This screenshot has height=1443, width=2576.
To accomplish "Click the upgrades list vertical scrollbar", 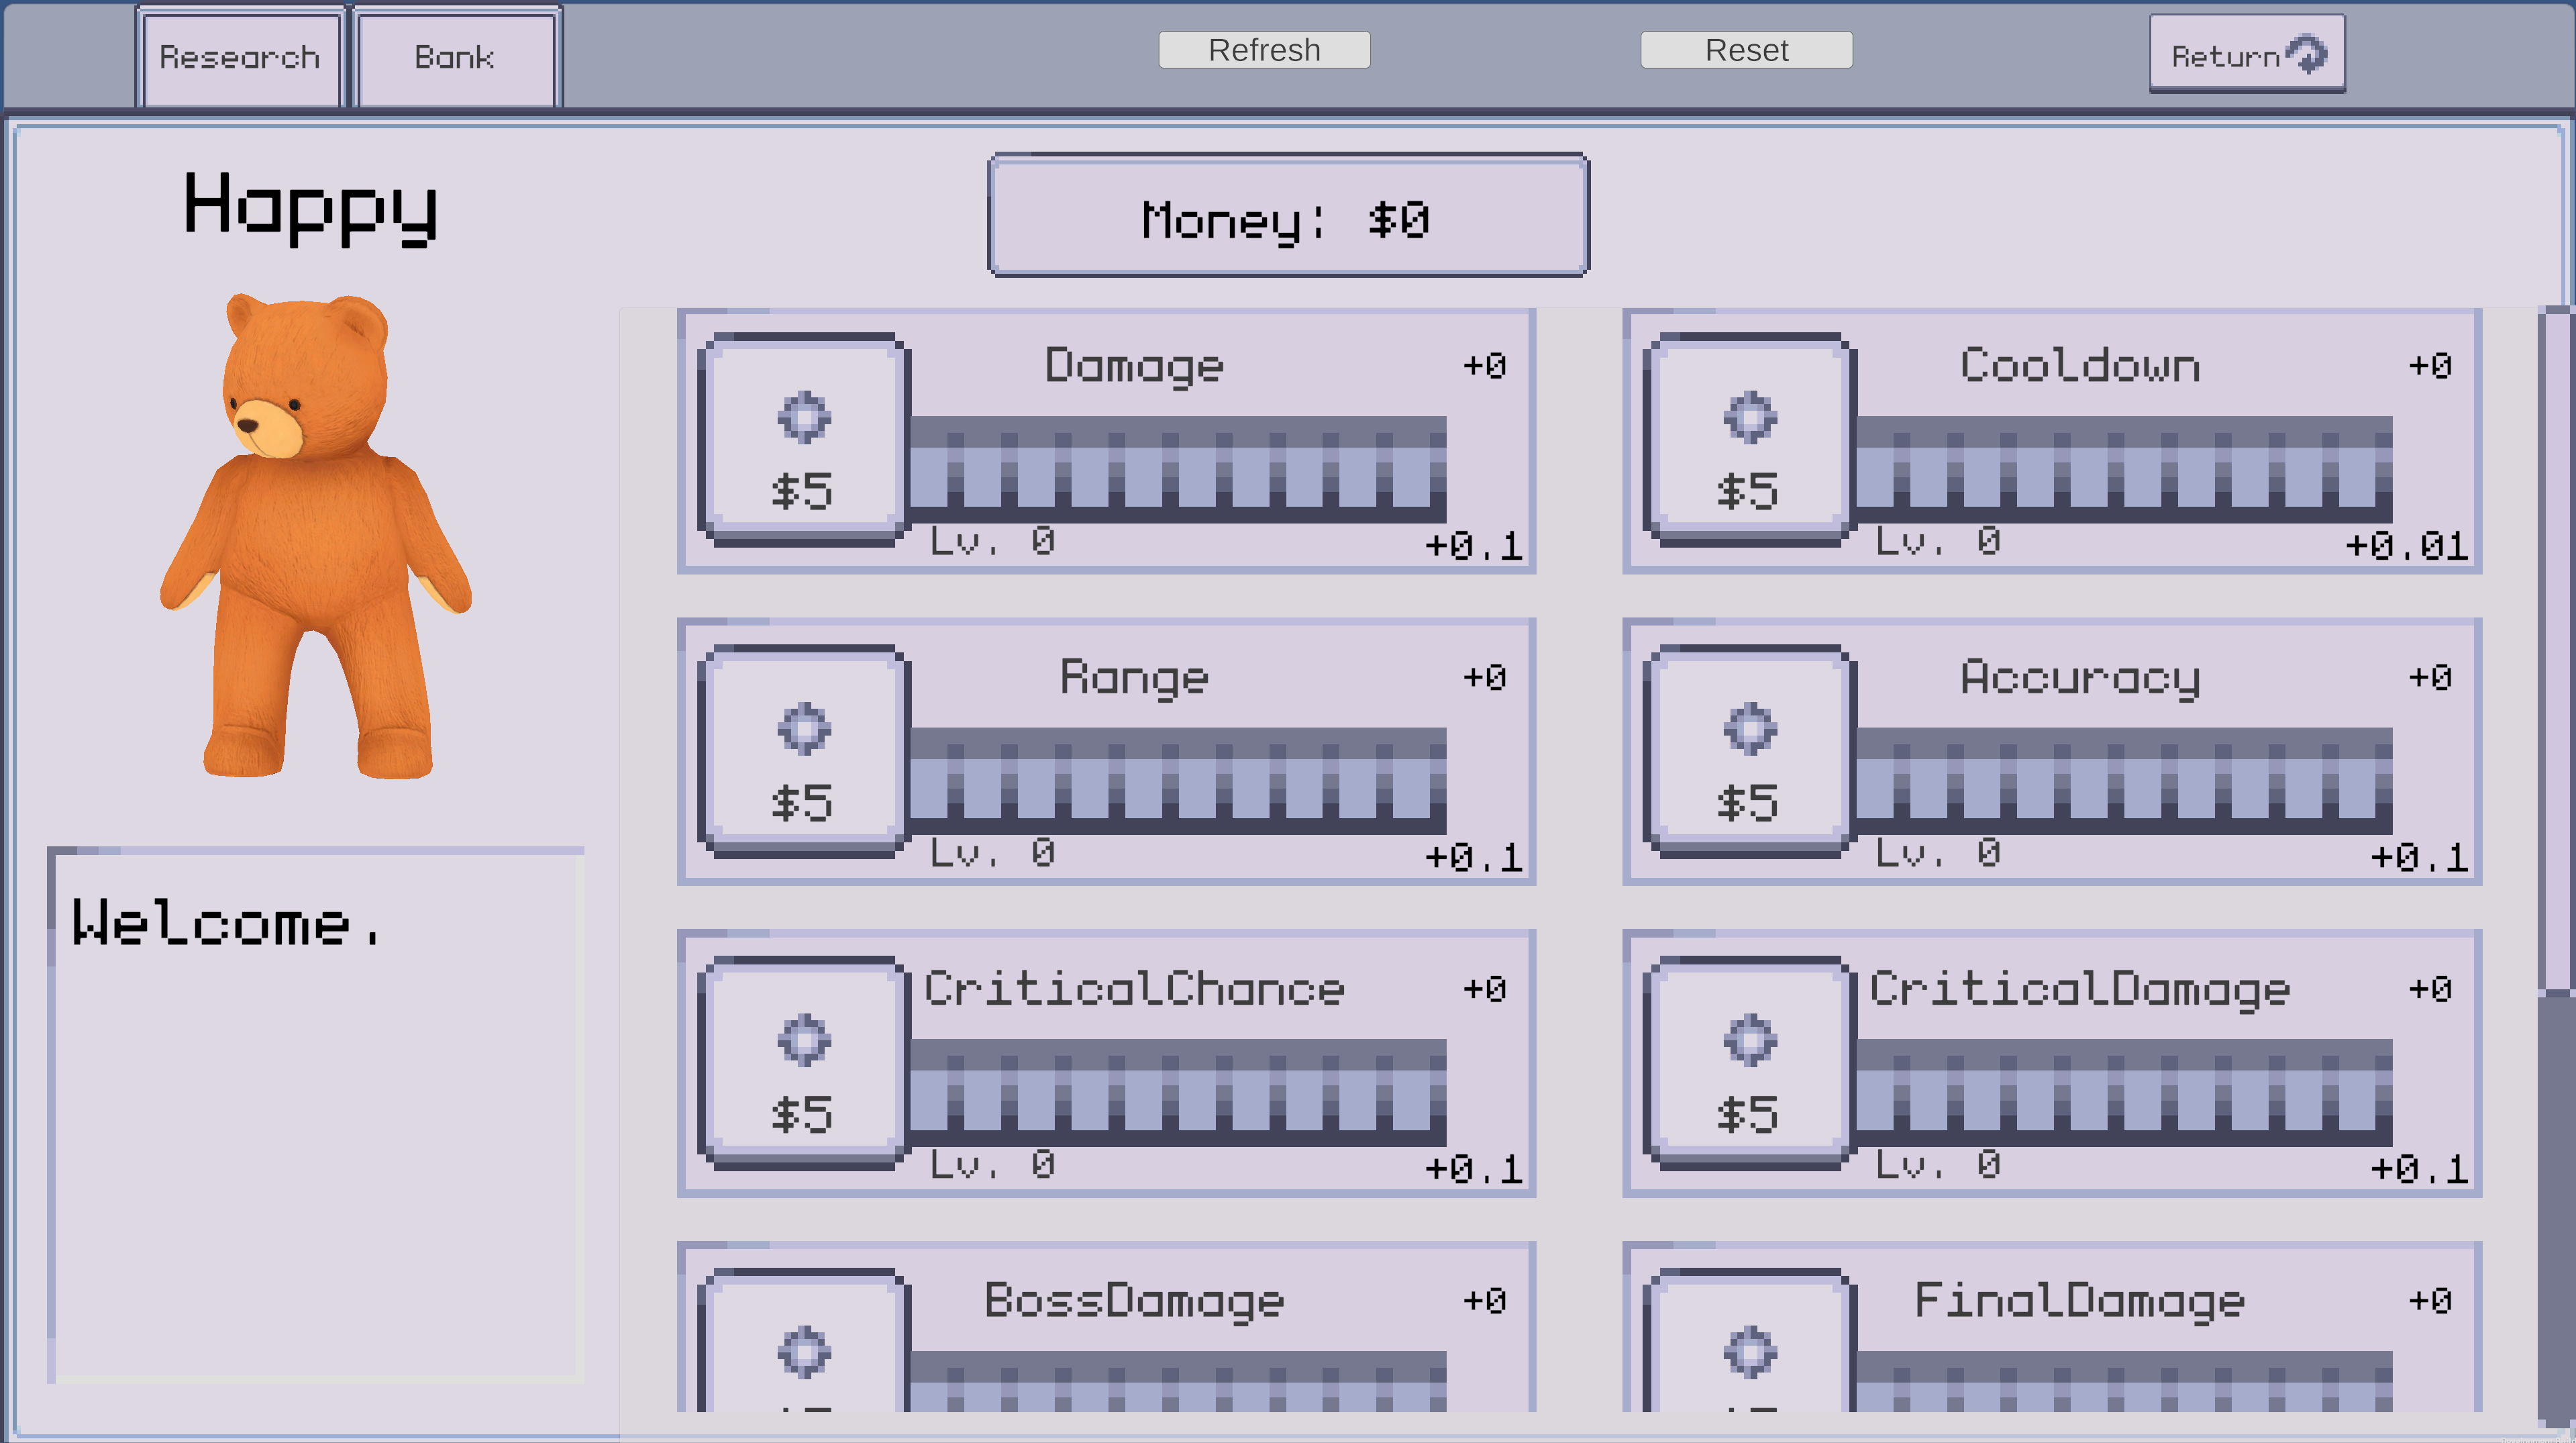I will tap(2556, 650).
